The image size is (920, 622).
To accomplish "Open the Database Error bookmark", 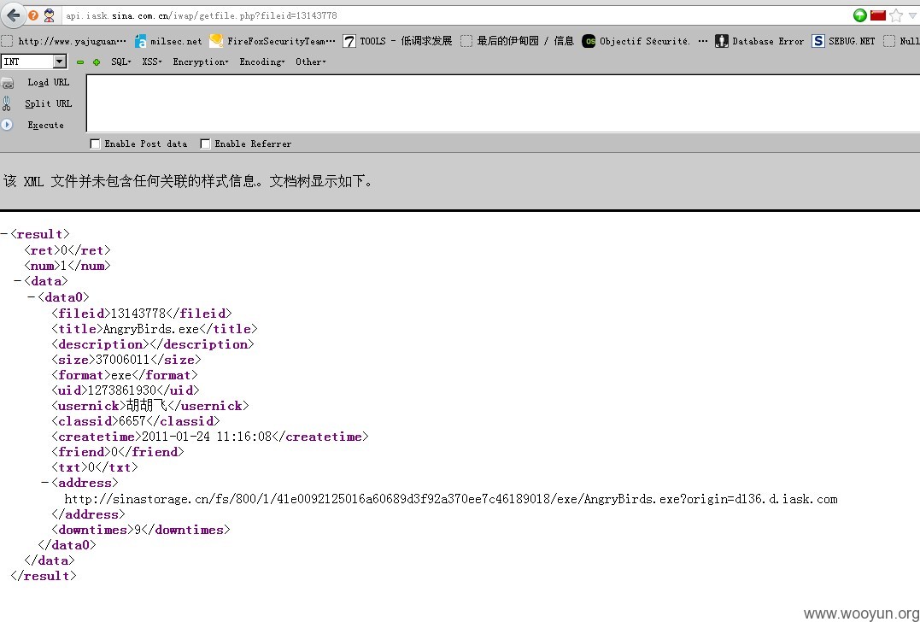I will coord(759,41).
